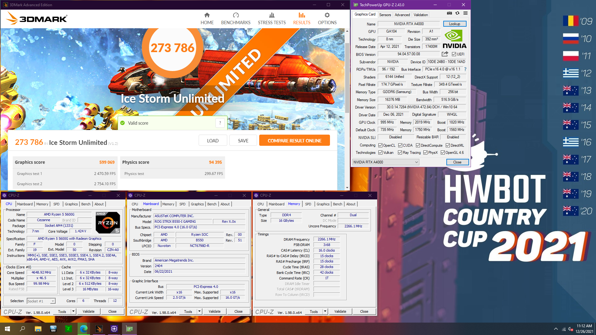Toggle the CUDA checkbox
Image resolution: width=596 pixels, height=335 pixels.
click(x=400, y=145)
